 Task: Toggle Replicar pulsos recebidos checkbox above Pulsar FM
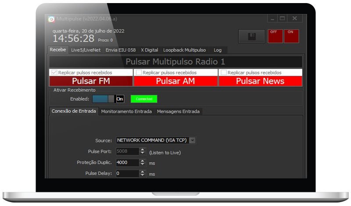point(54,72)
